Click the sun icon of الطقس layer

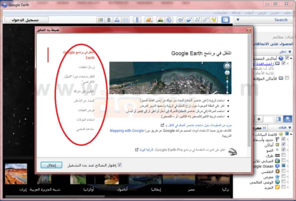(x=277, y=171)
